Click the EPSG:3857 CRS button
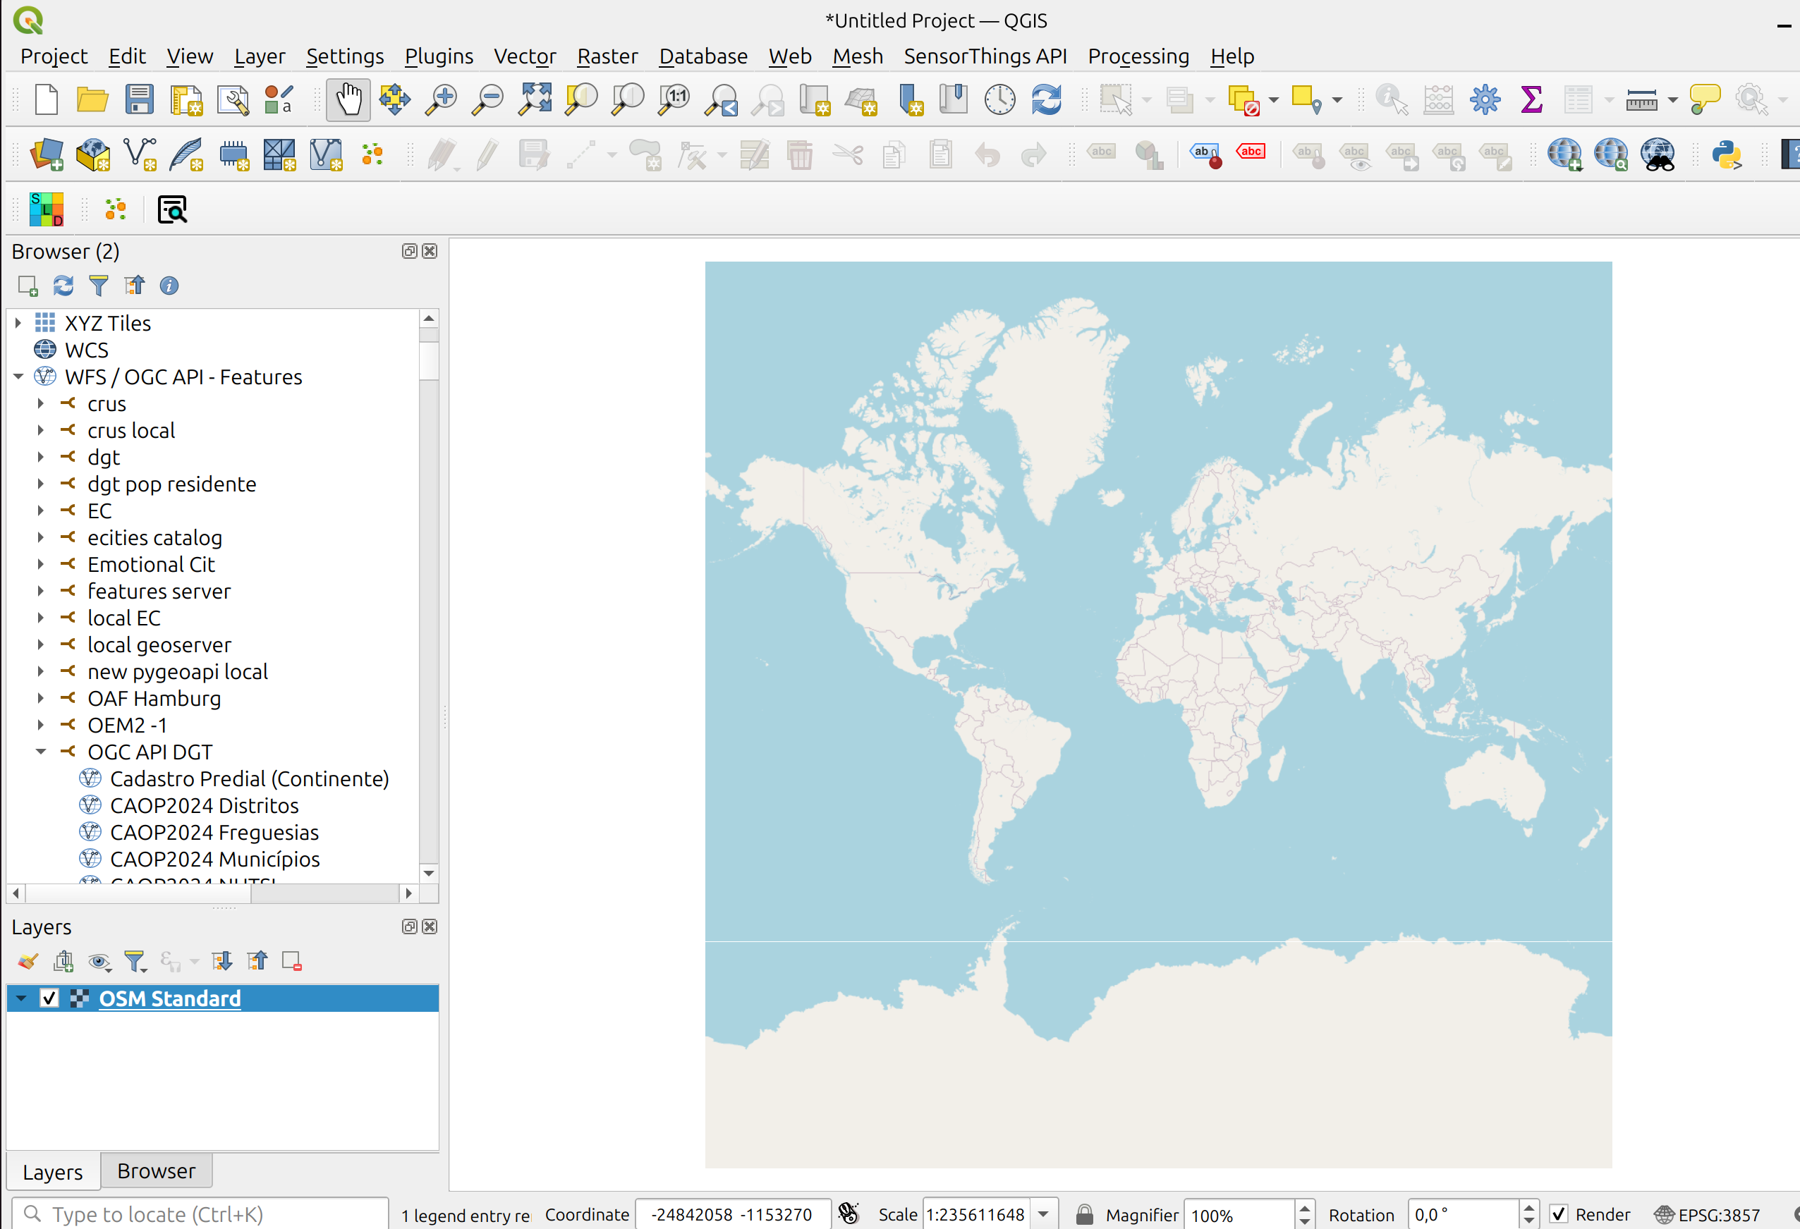This screenshot has width=1800, height=1229. 1707,1214
